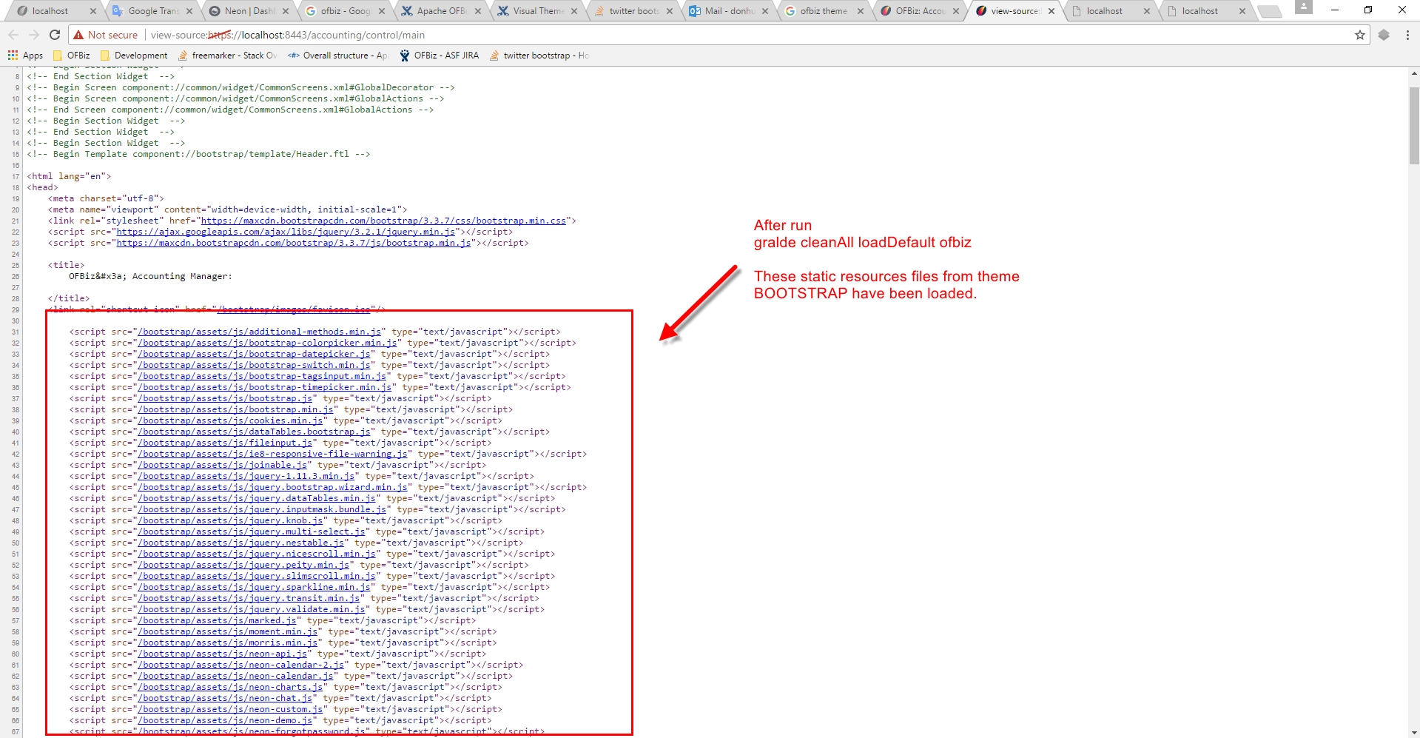Image resolution: width=1420 pixels, height=738 pixels.
Task: Open the maxcdn bootstrap.min.js link
Action: coord(294,243)
